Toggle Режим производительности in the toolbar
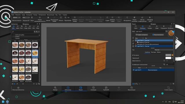The image size is (185, 104). [40, 19]
